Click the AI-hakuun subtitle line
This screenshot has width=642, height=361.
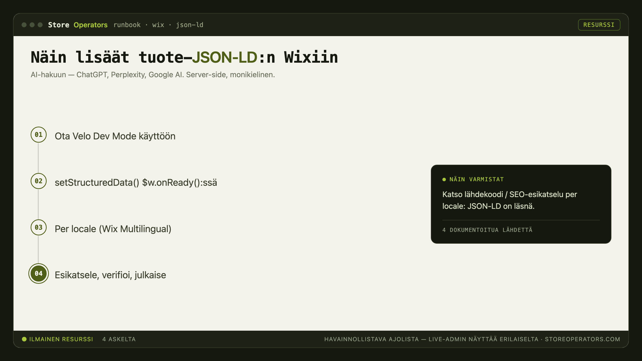pos(153,75)
